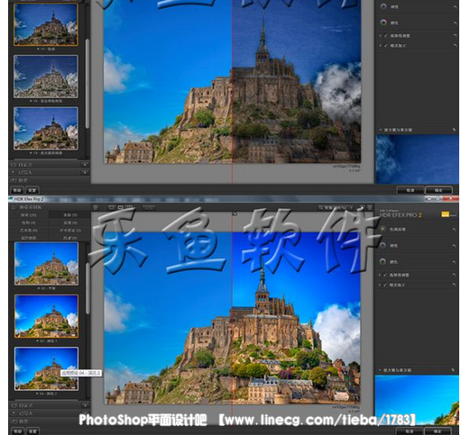Expand the 已导入 (Imported) section in lower window

[25, 413]
